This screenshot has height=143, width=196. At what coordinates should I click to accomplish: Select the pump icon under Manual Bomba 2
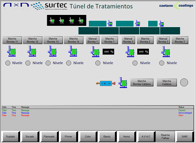click(x=130, y=51)
